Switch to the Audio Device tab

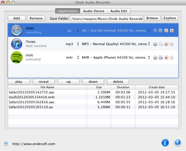point(94,11)
